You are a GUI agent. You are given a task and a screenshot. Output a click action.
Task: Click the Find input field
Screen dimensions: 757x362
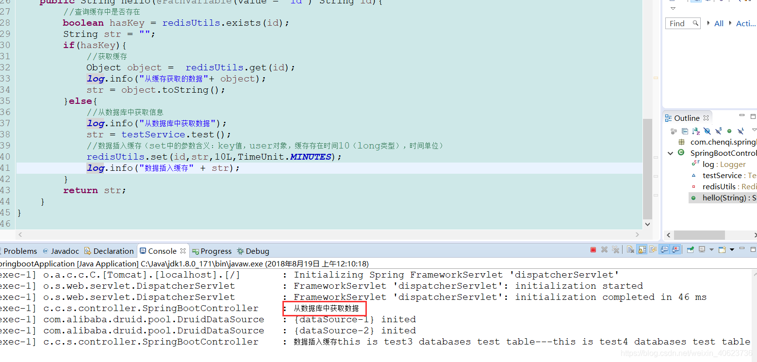coord(683,23)
